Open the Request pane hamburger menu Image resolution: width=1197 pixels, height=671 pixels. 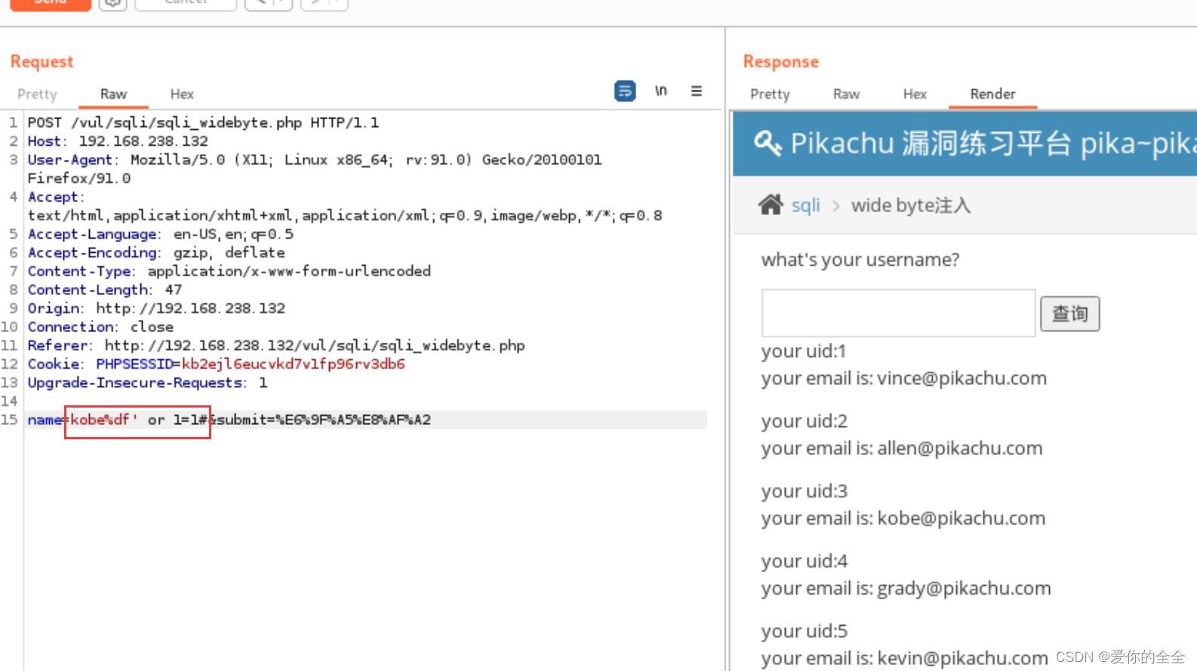point(697,91)
